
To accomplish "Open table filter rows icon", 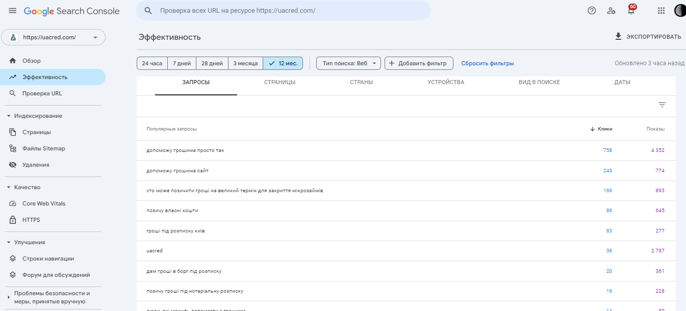I will pyautogui.click(x=662, y=105).
